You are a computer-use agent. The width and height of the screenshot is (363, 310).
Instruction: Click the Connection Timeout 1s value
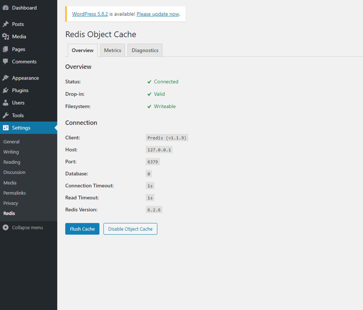coord(150,186)
